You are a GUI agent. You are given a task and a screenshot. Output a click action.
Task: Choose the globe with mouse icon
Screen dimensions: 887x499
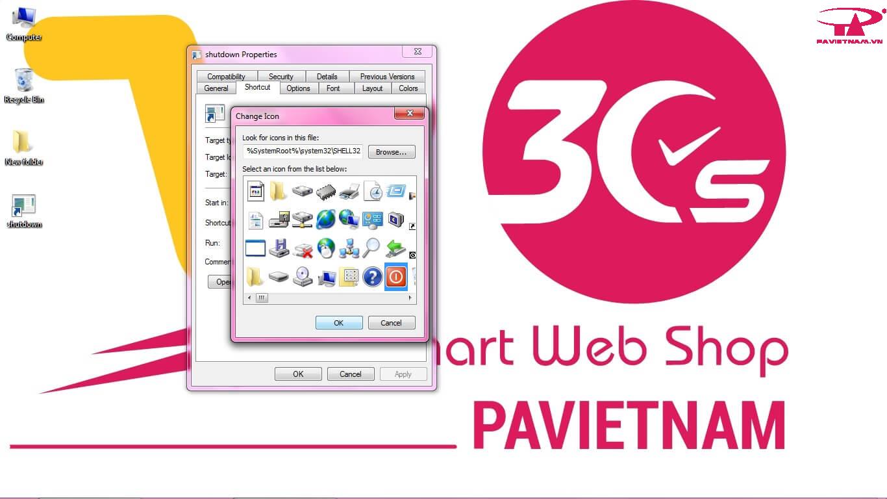325,248
